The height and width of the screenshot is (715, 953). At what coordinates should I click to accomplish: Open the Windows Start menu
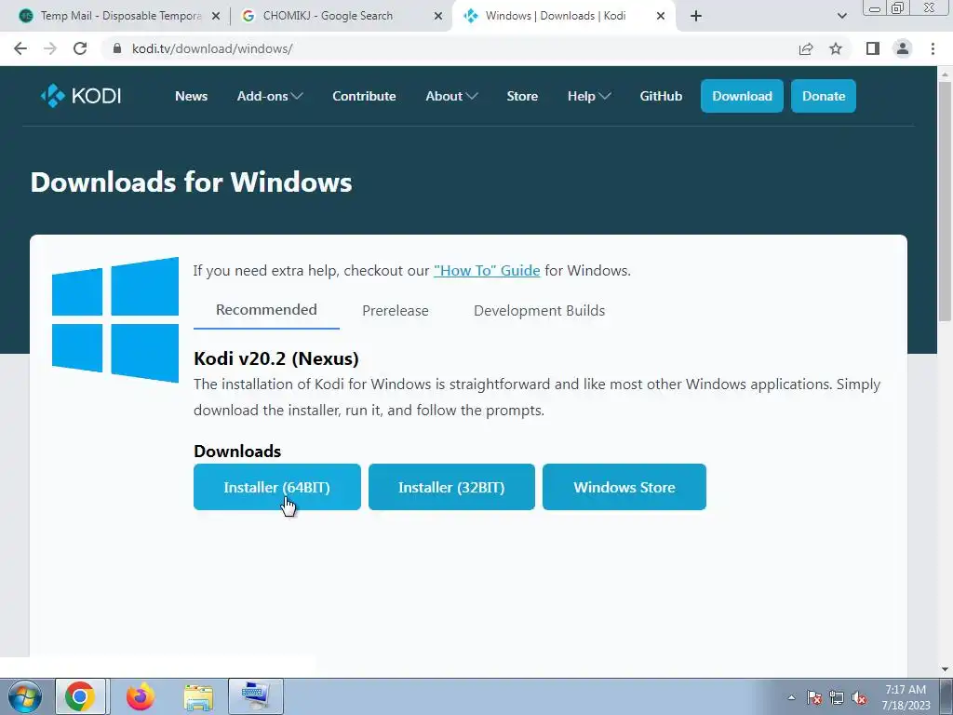(25, 696)
